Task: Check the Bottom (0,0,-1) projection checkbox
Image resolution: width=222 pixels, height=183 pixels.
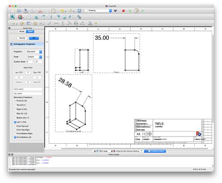Action: (15, 117)
